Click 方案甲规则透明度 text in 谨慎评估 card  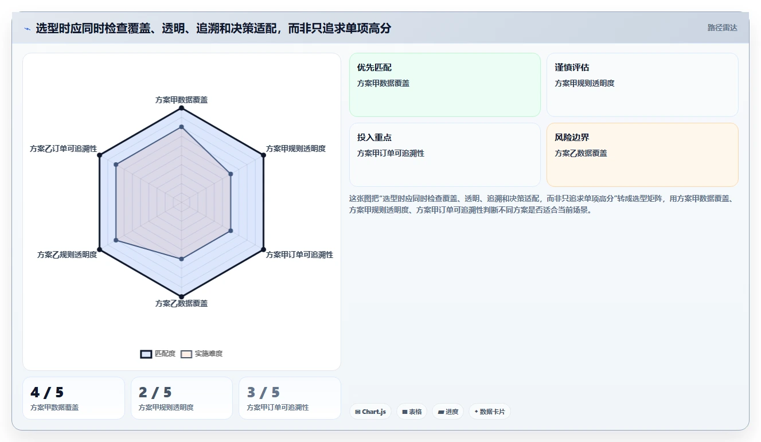pos(584,83)
